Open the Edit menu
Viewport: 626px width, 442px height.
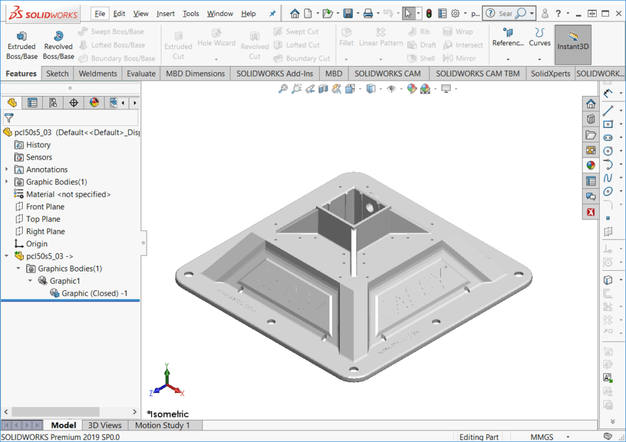(119, 13)
